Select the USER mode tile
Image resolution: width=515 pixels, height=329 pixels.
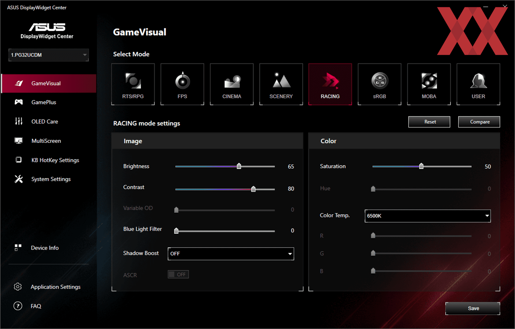point(478,84)
